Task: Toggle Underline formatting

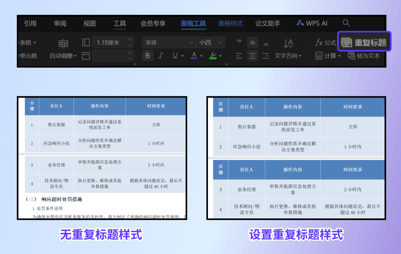Action: click(x=175, y=56)
